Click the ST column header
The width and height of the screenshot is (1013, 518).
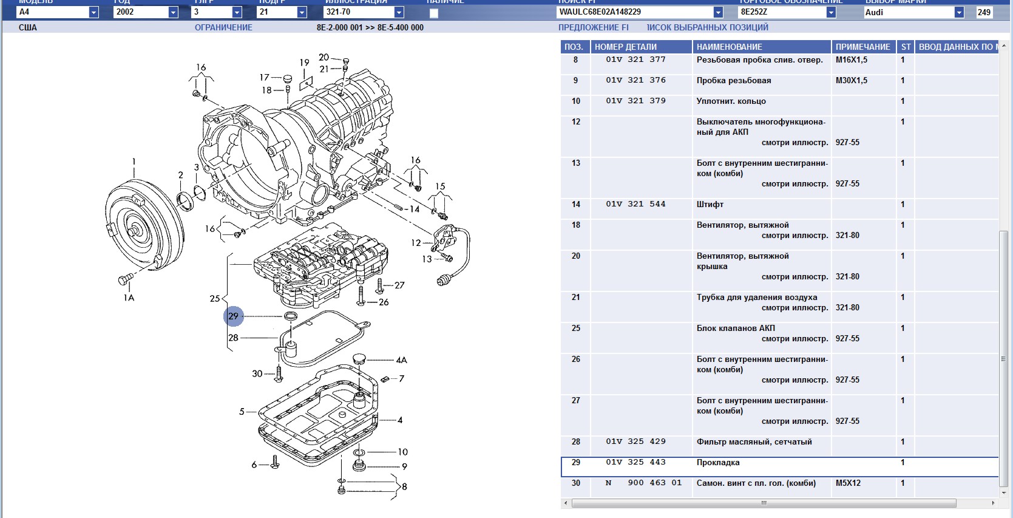click(x=906, y=47)
